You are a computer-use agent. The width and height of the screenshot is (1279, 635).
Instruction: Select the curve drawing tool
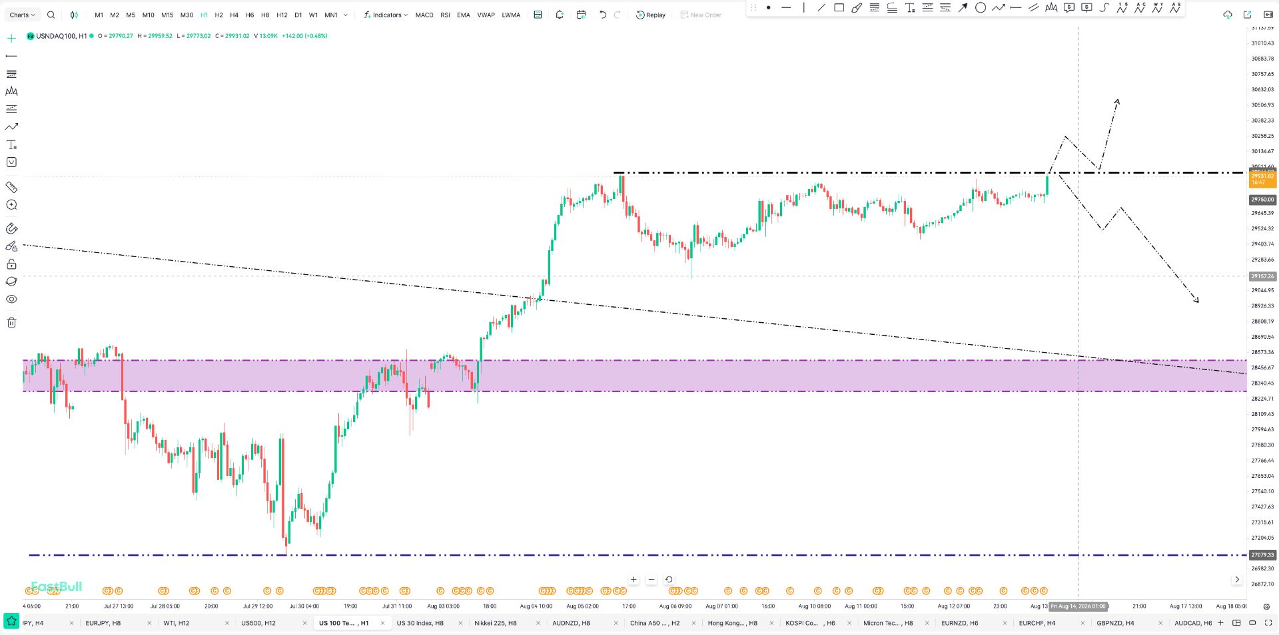(x=1104, y=8)
